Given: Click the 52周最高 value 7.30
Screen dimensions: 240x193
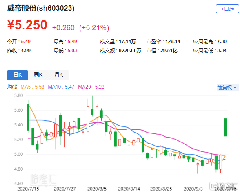Looking at the screenshot, I should (x=222, y=42).
